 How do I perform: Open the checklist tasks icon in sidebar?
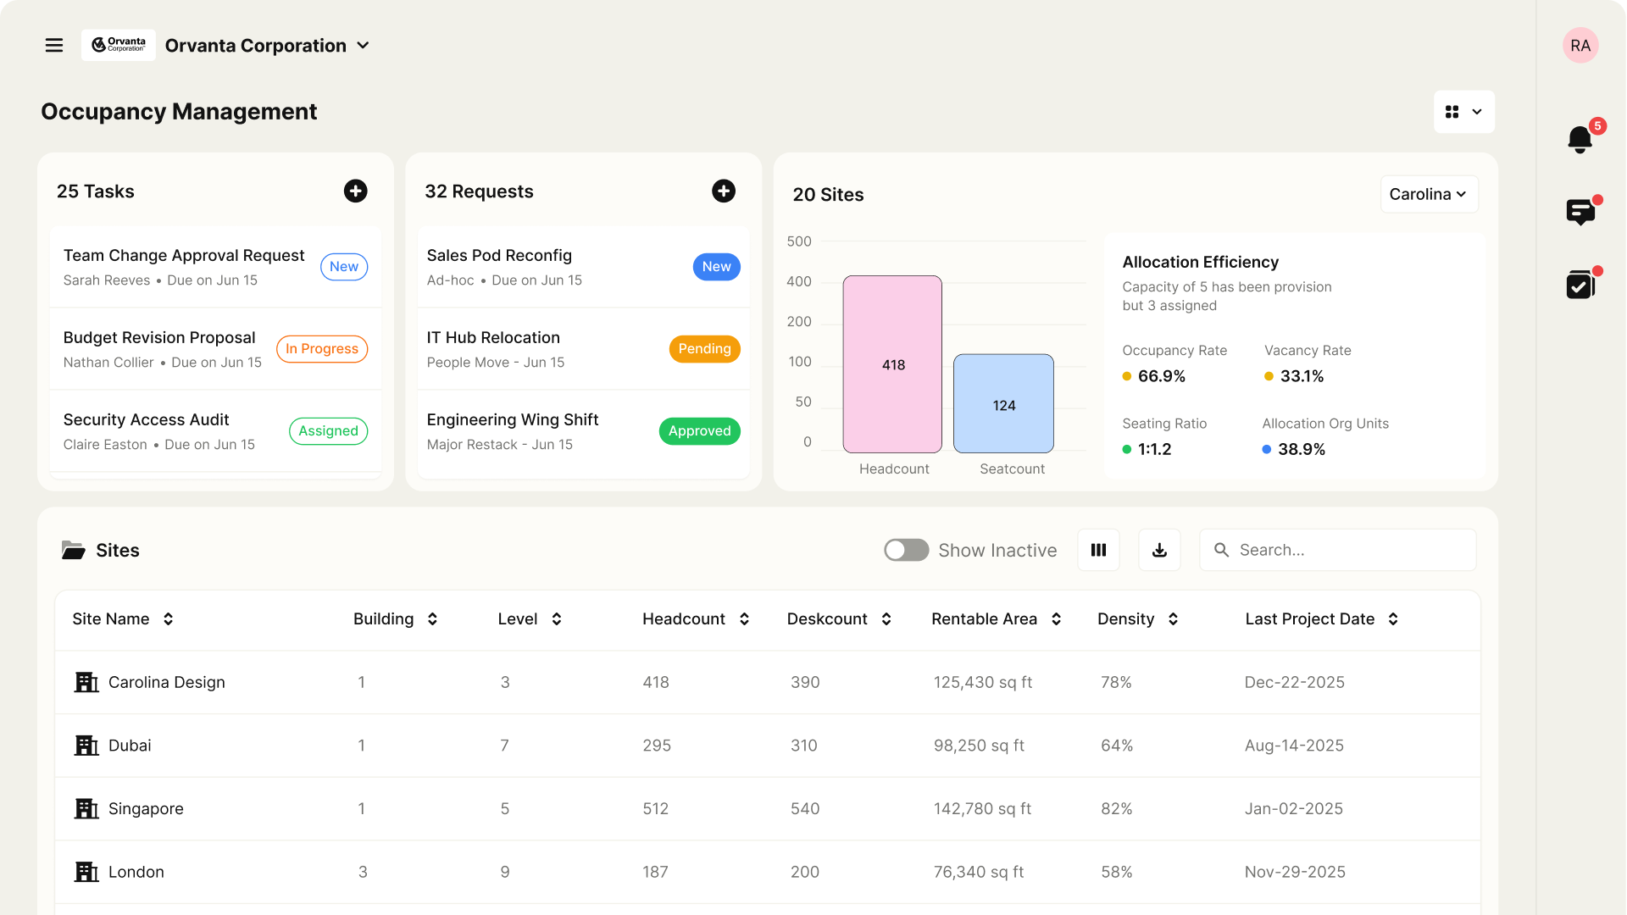tap(1580, 285)
